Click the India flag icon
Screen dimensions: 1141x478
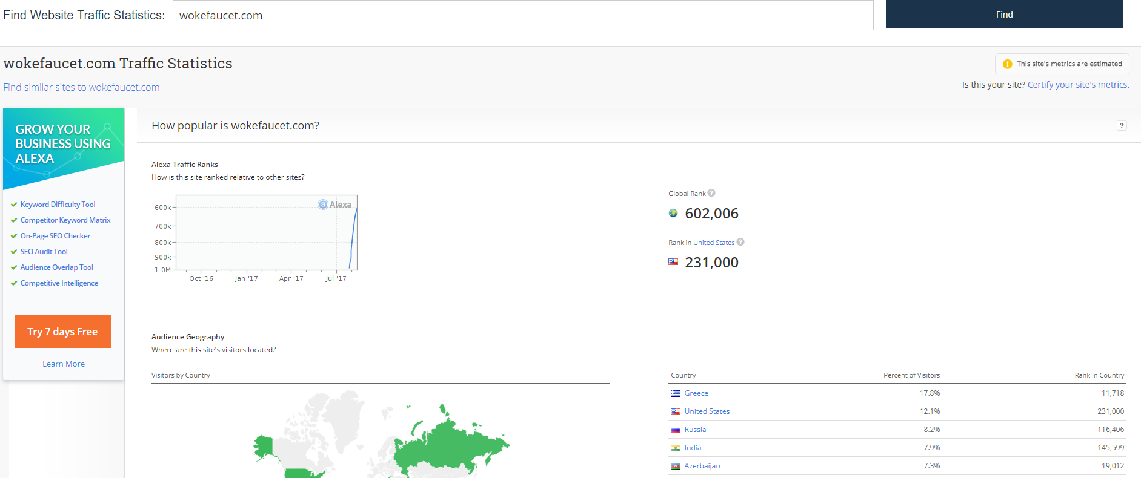coord(676,448)
